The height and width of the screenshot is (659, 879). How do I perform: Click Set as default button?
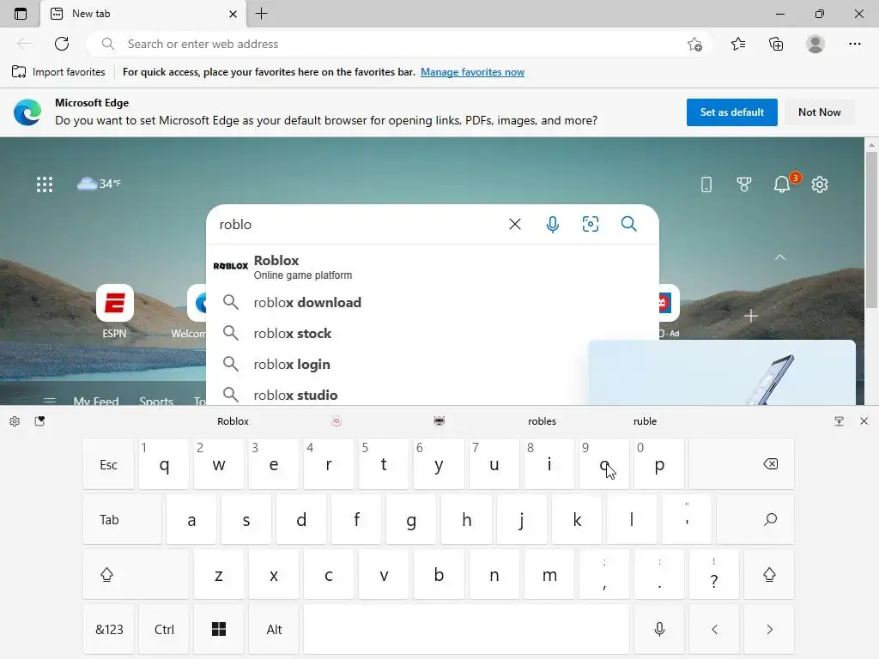click(731, 112)
